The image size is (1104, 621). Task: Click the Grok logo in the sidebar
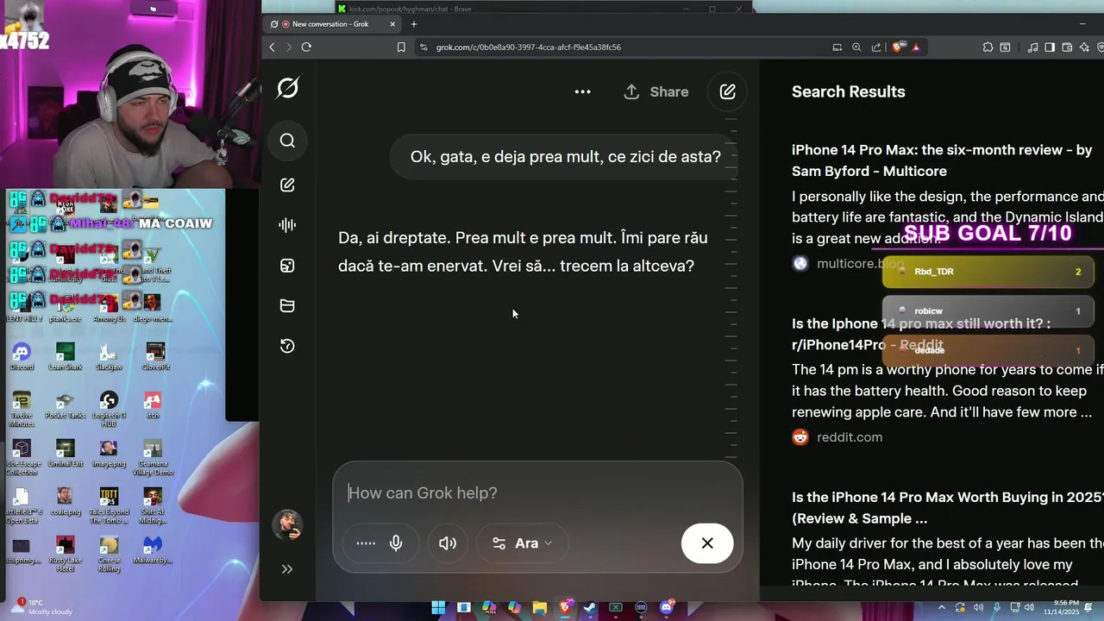click(x=288, y=88)
